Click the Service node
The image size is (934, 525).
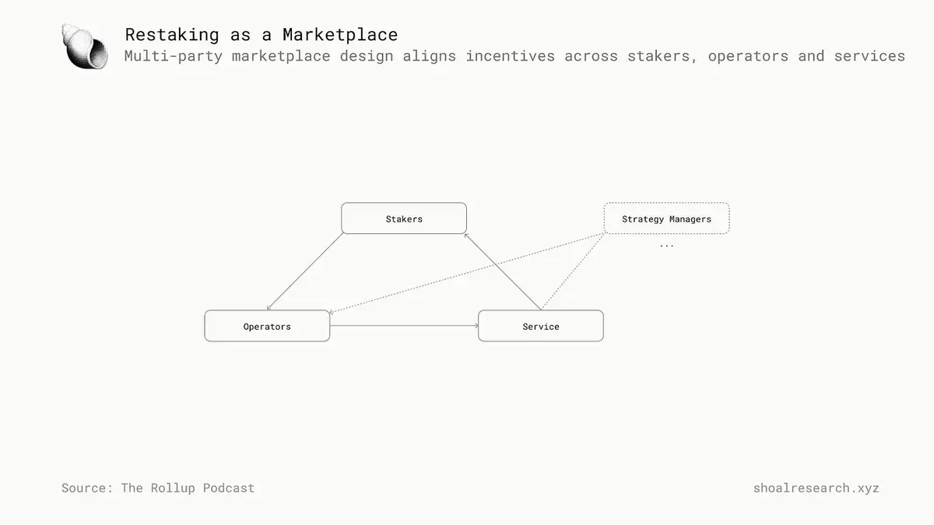(x=540, y=326)
